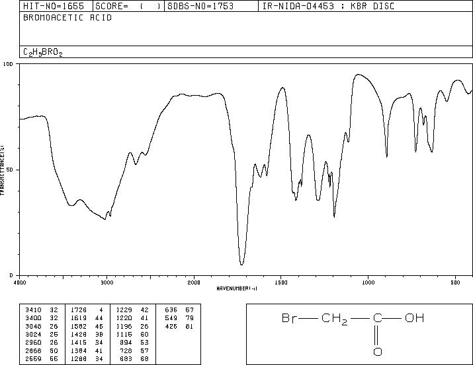This screenshot has height=365, width=473.
Task: Select peak table entry 894
Action: point(126,343)
